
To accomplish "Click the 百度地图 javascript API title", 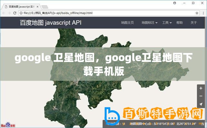I will 51,23.
